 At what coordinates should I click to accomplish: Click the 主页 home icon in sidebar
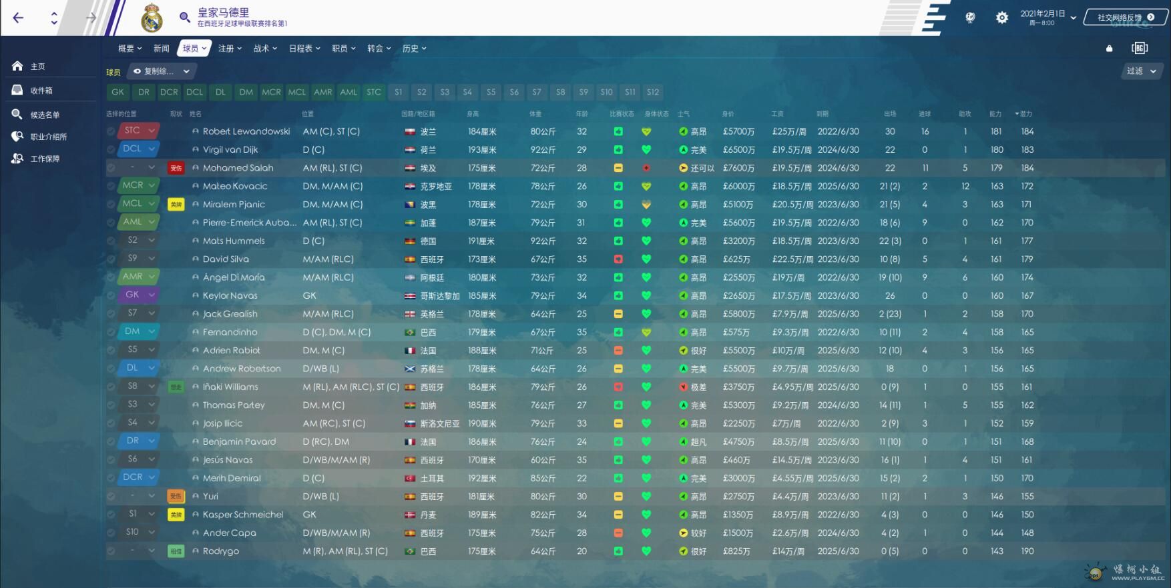17,66
